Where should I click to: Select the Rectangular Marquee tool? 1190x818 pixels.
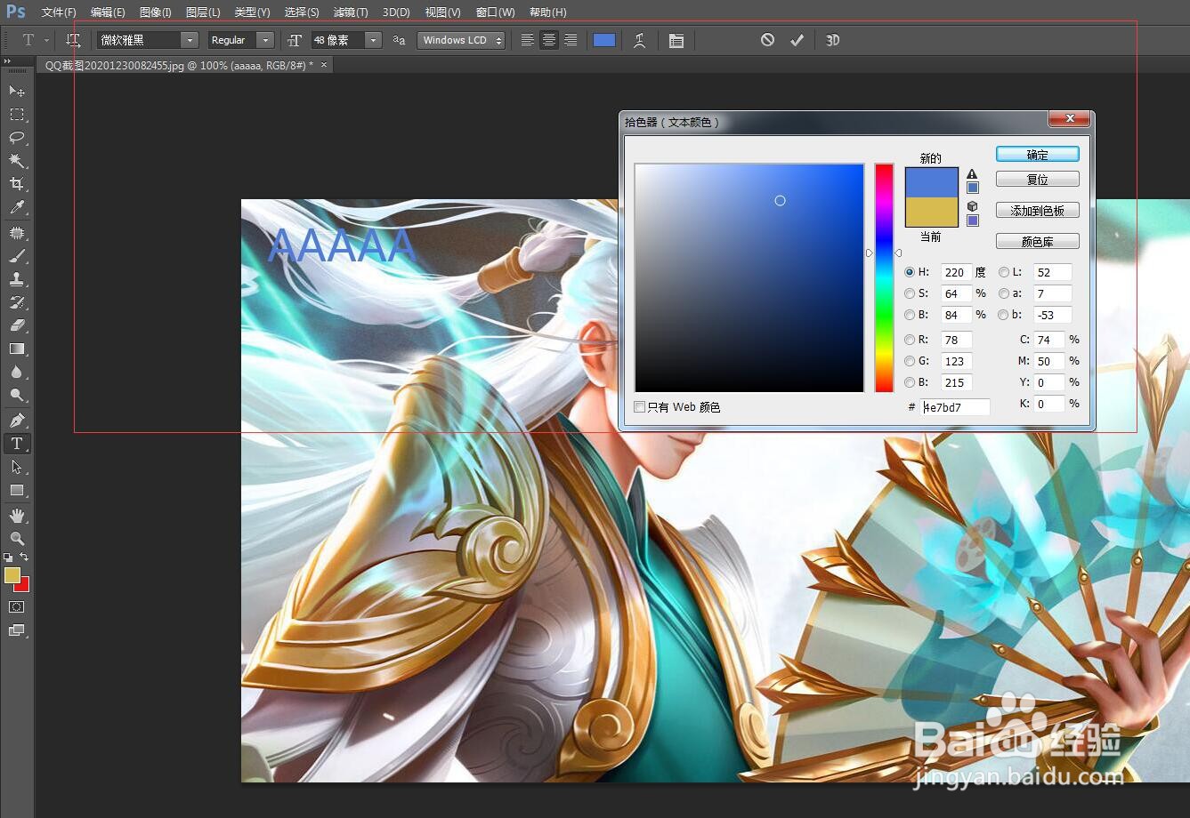pos(16,115)
